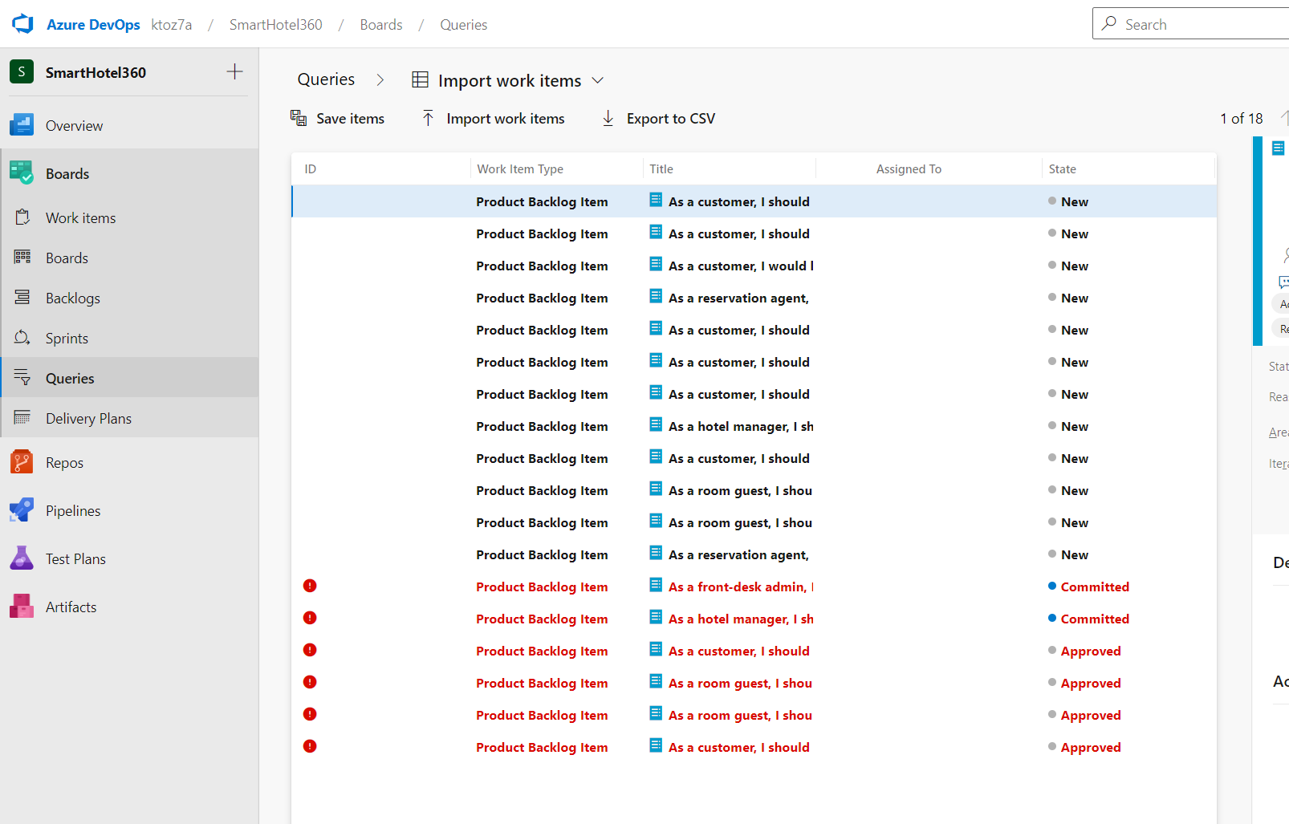Click the Azure DevOps logo
The height and width of the screenshot is (824, 1289).
[x=22, y=23]
